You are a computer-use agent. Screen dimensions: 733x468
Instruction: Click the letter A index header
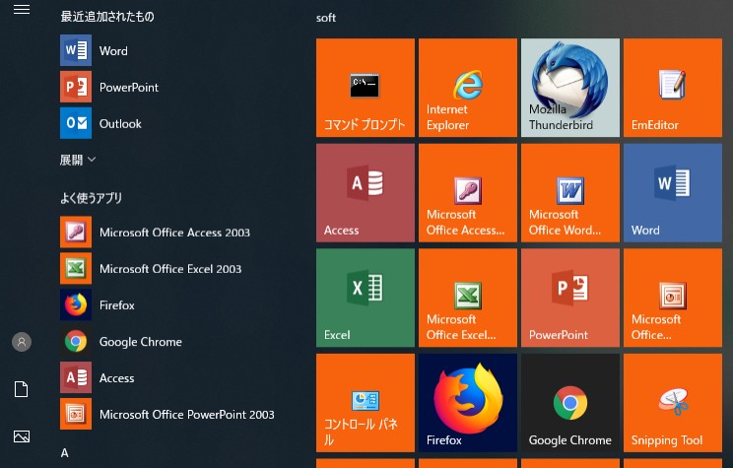coord(64,452)
